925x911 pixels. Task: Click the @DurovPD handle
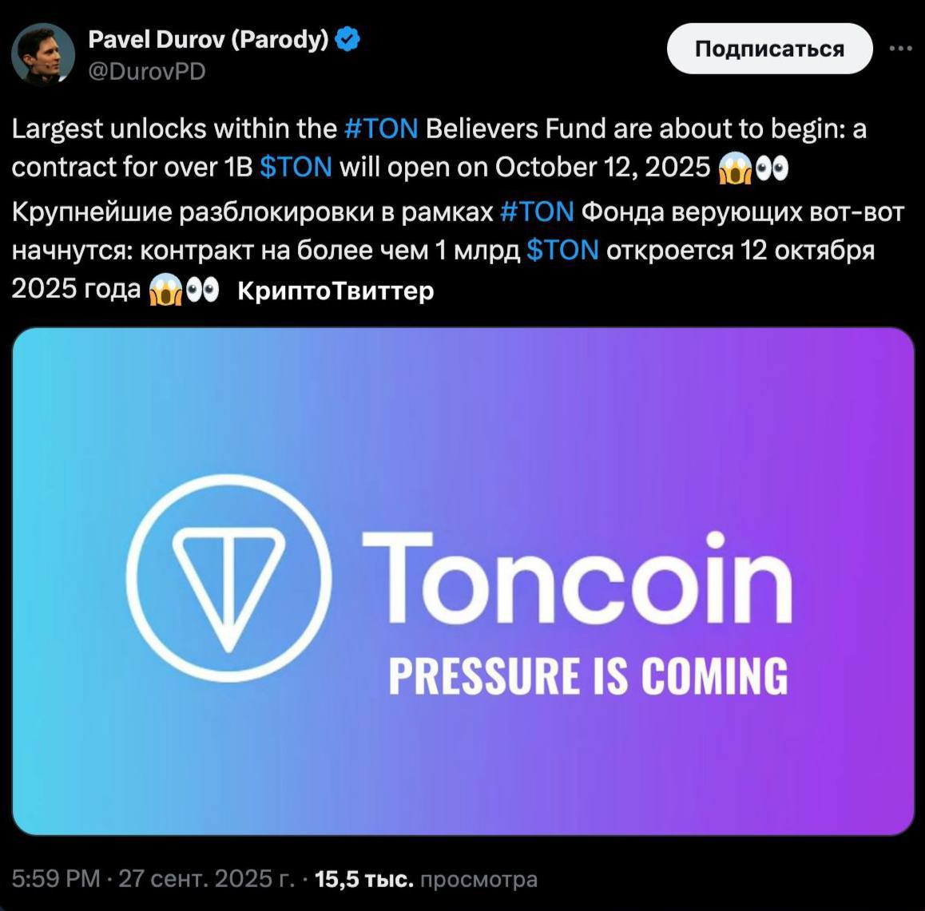[146, 72]
